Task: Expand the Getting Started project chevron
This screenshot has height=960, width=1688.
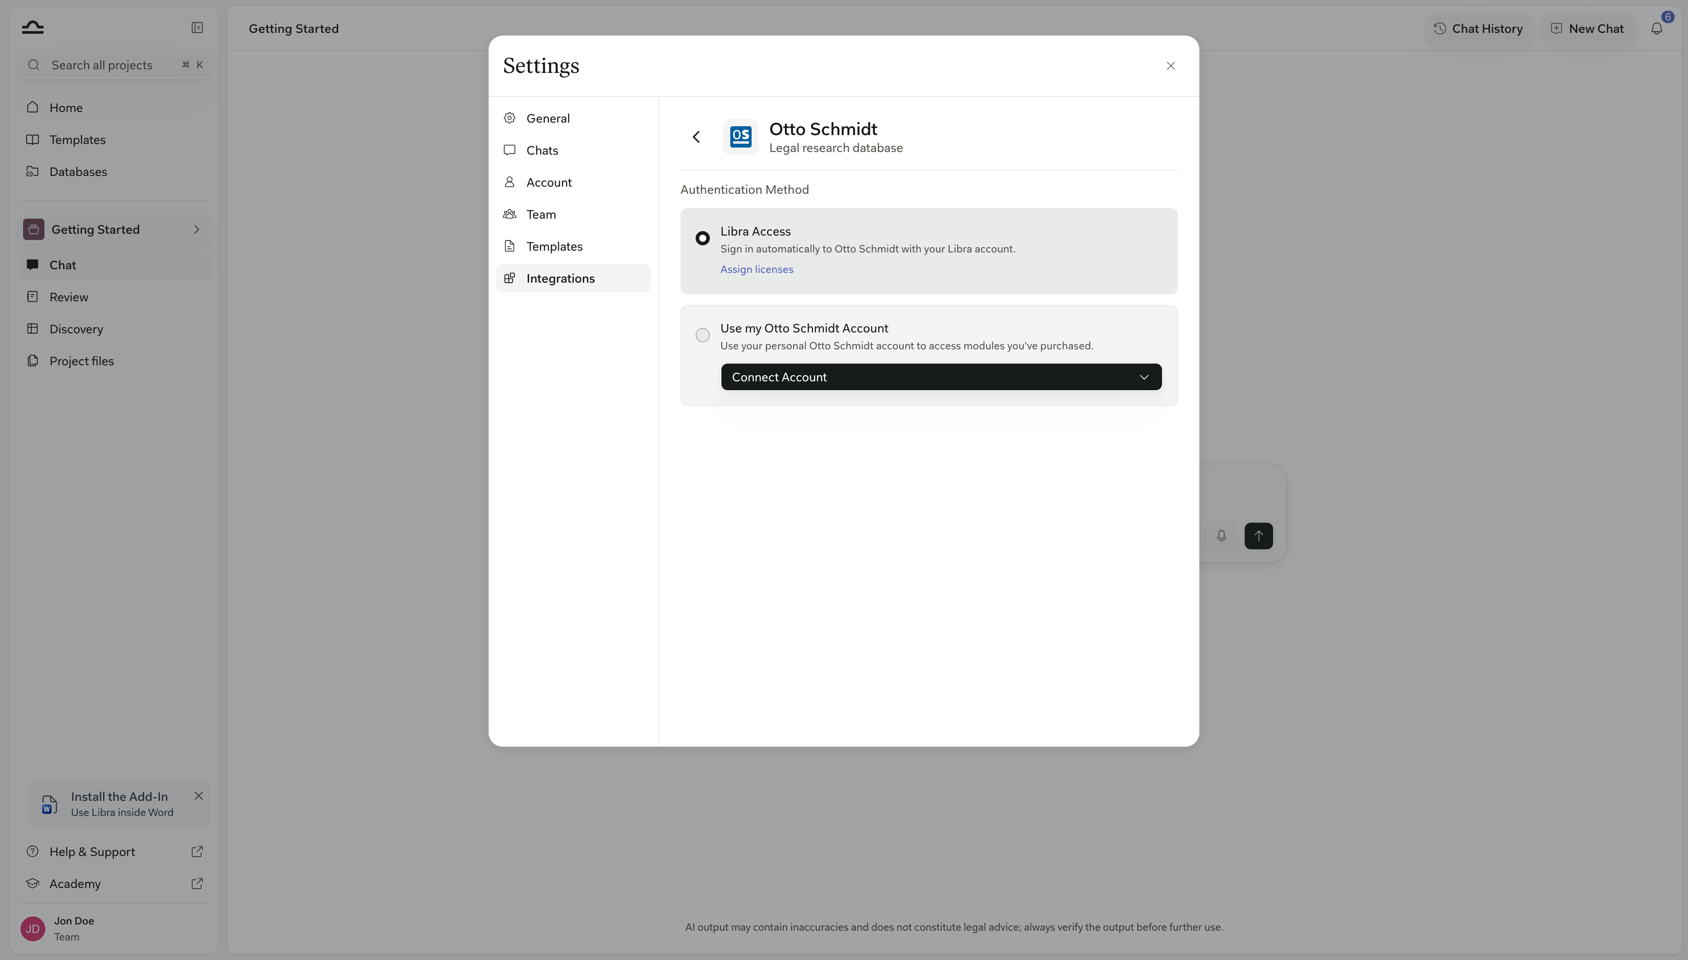Action: [x=196, y=229]
